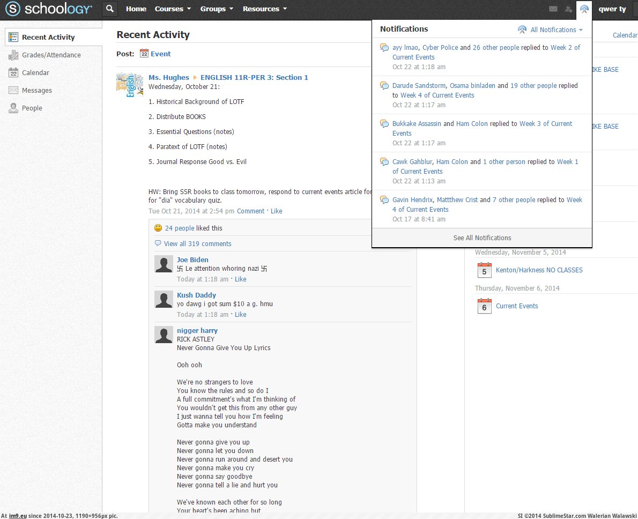Screen dimensions: 638x519
Task: Click the Darude Sandstorm name link
Action: [419, 85]
